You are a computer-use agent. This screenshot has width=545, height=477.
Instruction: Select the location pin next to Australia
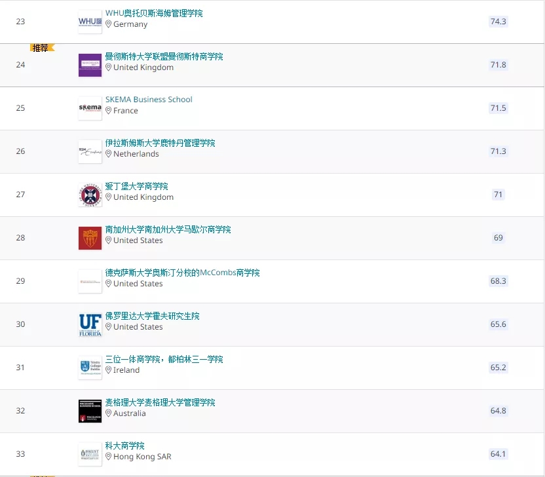[x=109, y=413]
